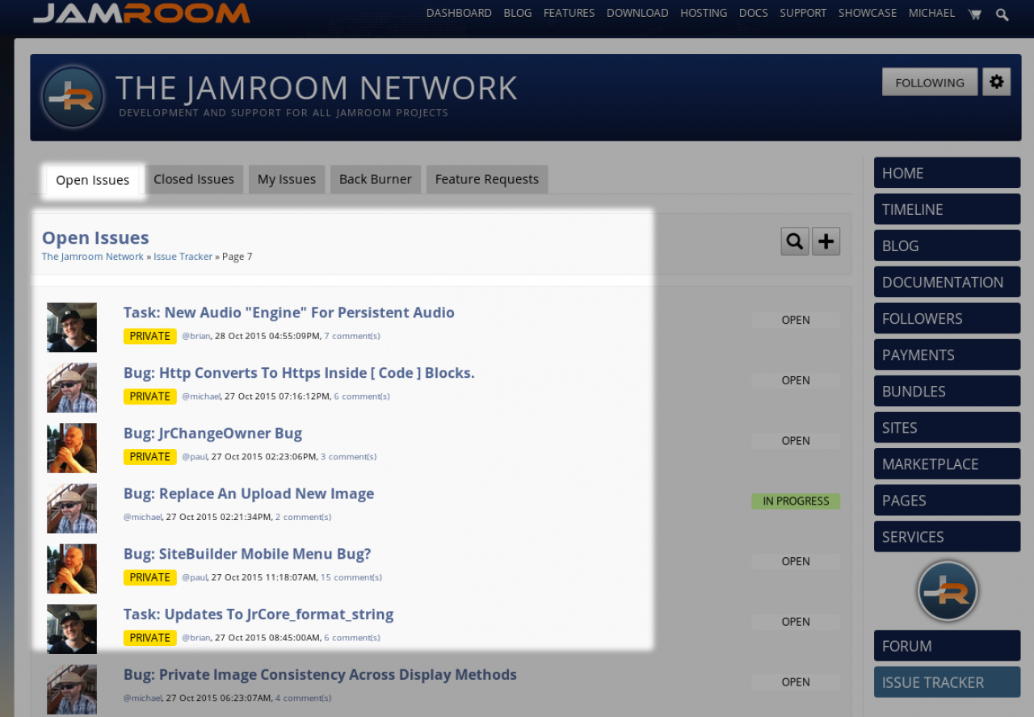Go to Timeline in the sidebar
This screenshot has height=717, width=1034.
(948, 209)
